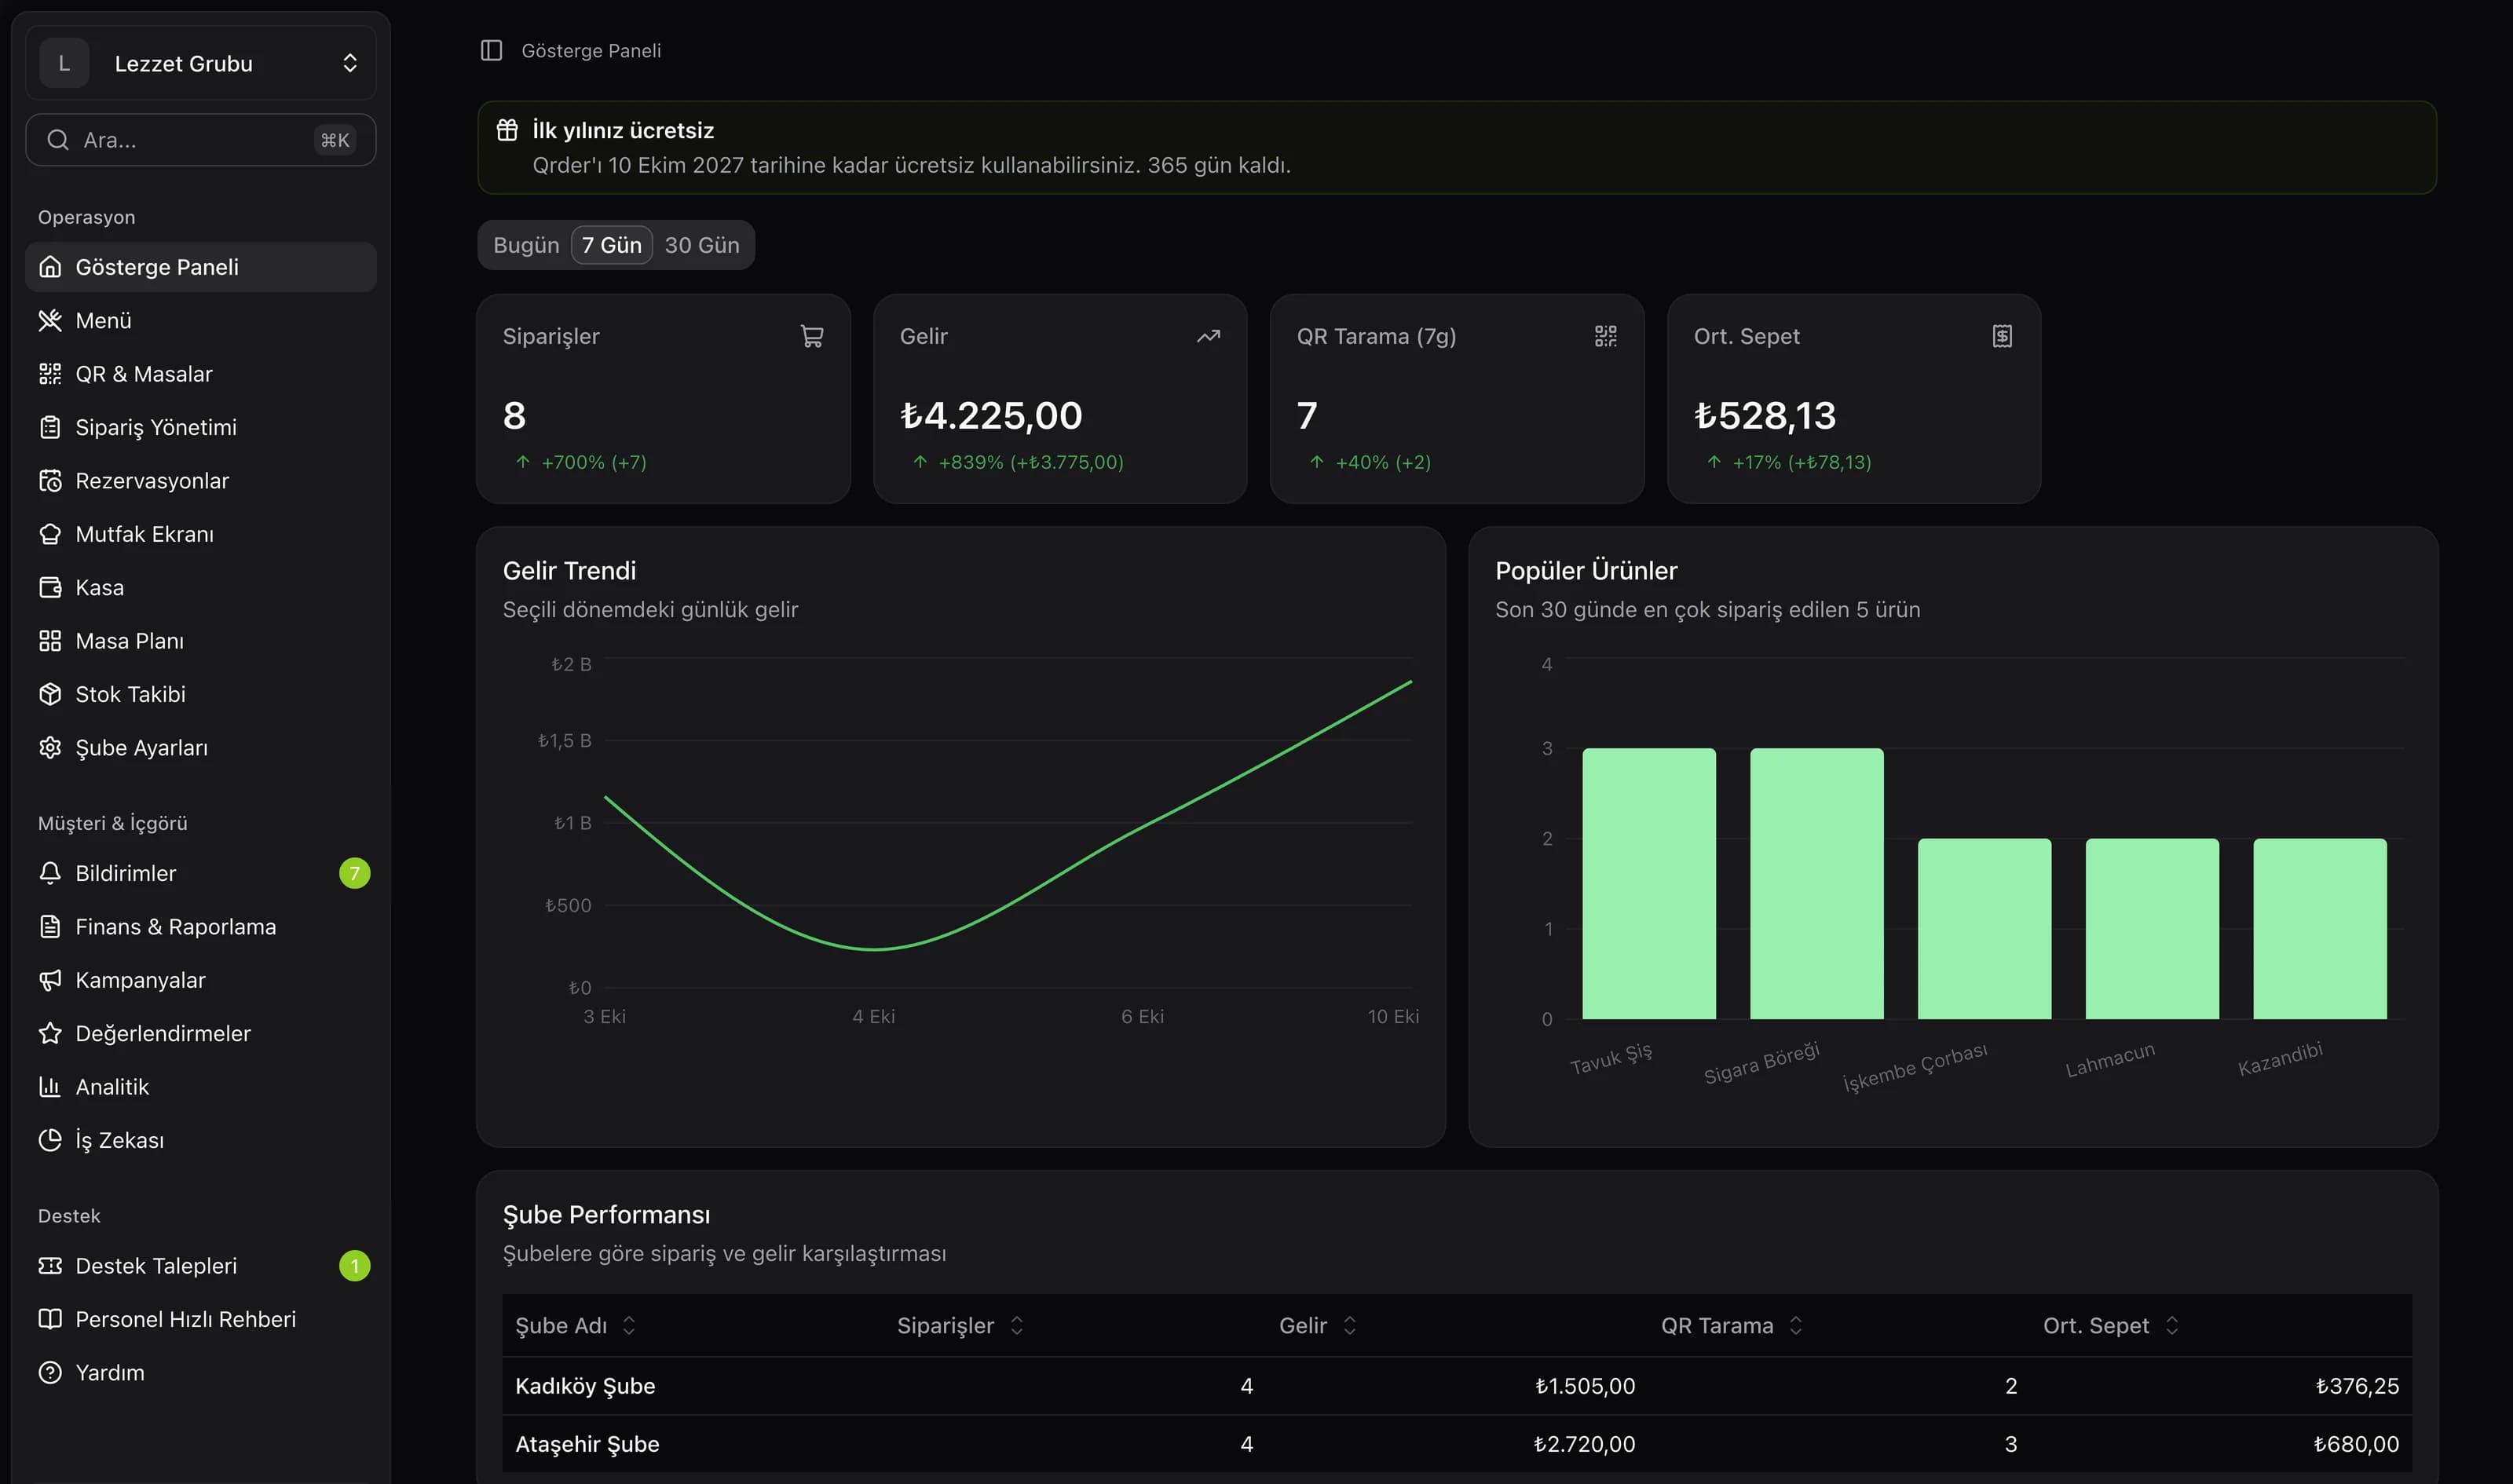Screen dimensions: 2513x1484
Task: Select the 7 Gün time range
Action: click(x=612, y=245)
